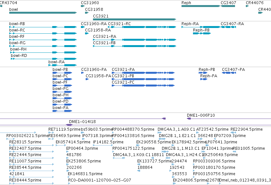Open cDNA entry 481786
Image resolution: width=271 pixels, height=185 pixels.
pyautogui.click(x=74, y=155)
